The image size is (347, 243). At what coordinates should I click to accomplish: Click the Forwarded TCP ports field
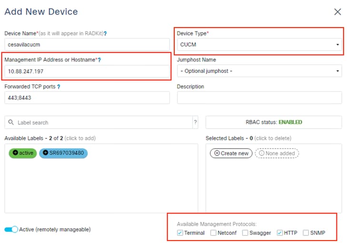87,98
